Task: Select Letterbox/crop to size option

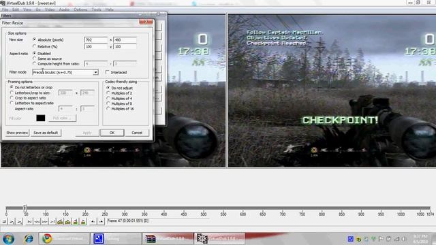Action: pyautogui.click(x=30, y=93)
